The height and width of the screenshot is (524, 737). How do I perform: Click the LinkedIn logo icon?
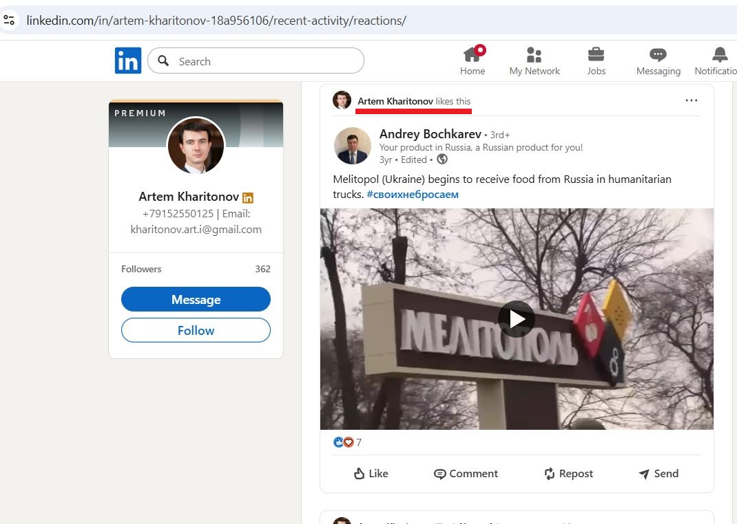[128, 61]
